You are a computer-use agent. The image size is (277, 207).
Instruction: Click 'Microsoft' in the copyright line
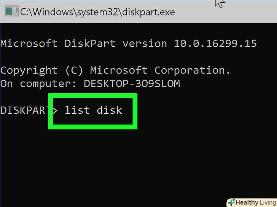[119, 71]
